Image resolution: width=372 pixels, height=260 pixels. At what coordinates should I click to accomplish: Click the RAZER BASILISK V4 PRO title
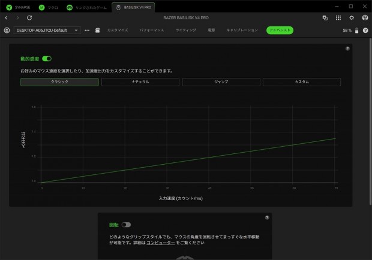pos(186,18)
